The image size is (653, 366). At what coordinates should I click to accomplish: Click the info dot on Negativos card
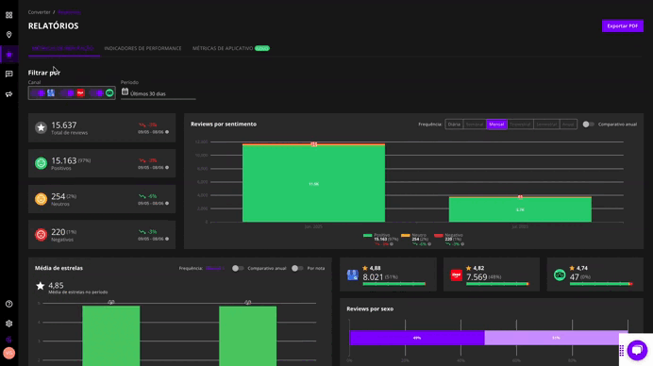coord(167,239)
